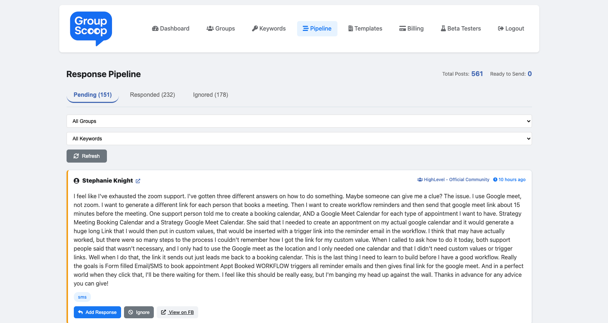Click the clock icon near 10 hours ago
The height and width of the screenshot is (323, 608).
pyautogui.click(x=495, y=180)
